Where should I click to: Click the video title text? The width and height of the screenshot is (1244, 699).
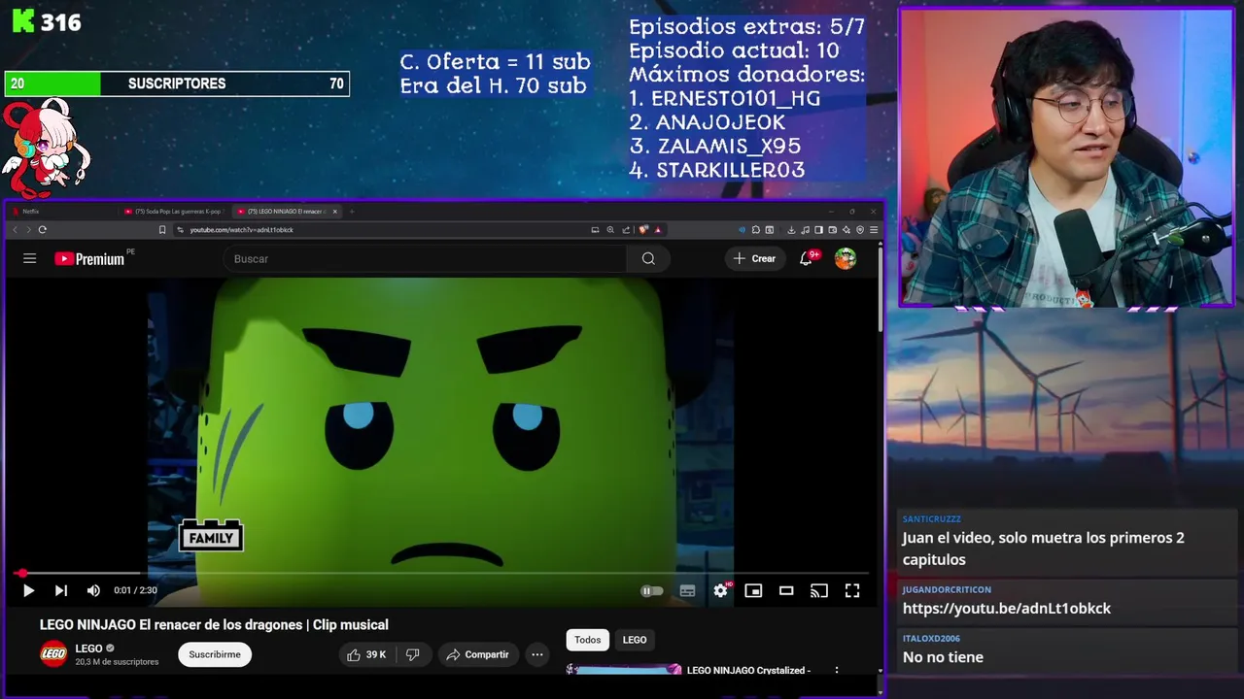[x=214, y=625]
